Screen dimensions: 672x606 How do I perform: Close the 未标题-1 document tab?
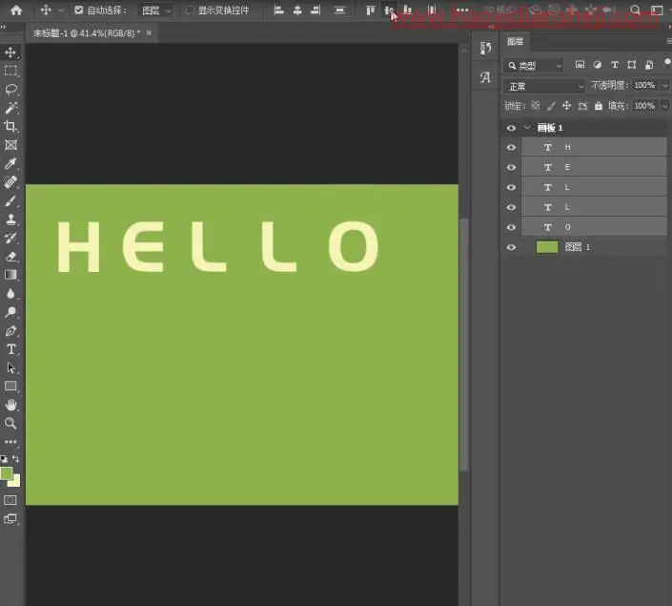tap(149, 32)
